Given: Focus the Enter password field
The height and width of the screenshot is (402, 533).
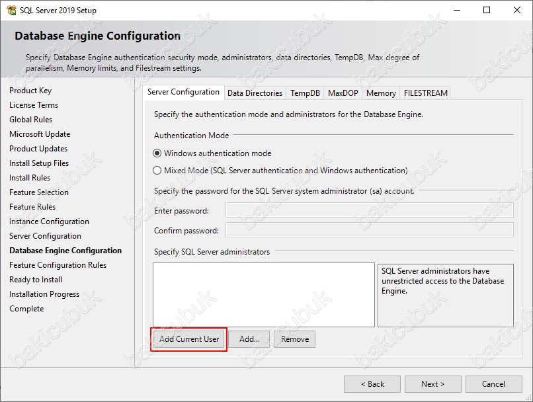Looking at the screenshot, I should pos(370,210).
